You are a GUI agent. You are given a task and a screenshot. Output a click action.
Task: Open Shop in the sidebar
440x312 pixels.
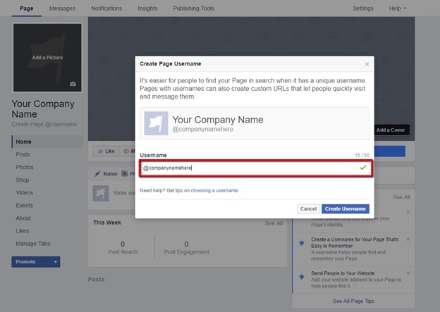(x=23, y=180)
